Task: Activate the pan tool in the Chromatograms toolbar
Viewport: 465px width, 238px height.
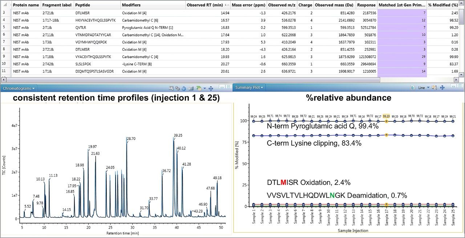Action: [211, 88]
